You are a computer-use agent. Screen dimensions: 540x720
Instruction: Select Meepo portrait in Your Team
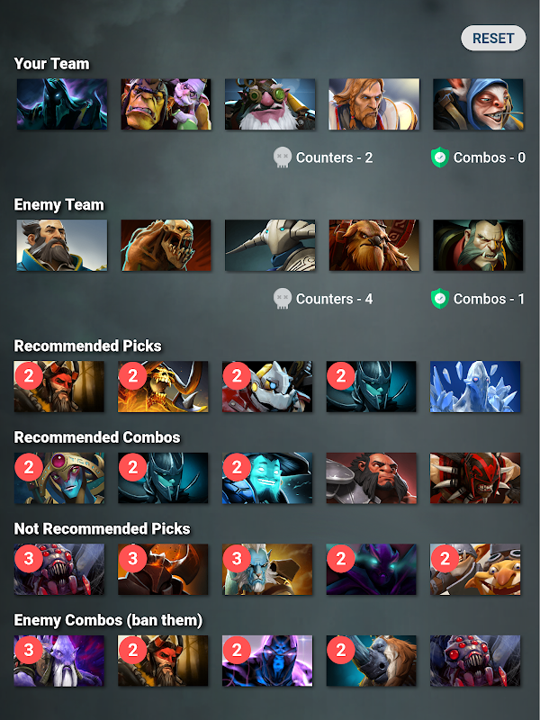[478, 104]
